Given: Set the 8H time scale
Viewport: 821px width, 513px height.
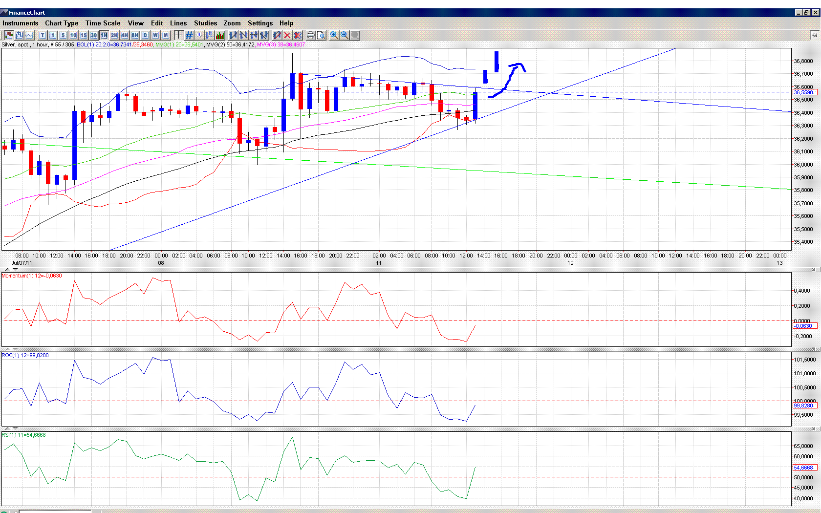Looking at the screenshot, I should click(x=135, y=35).
